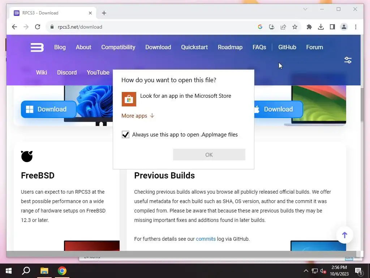Click the address bar URL field
The width and height of the screenshot is (370, 278).
[x=151, y=27]
